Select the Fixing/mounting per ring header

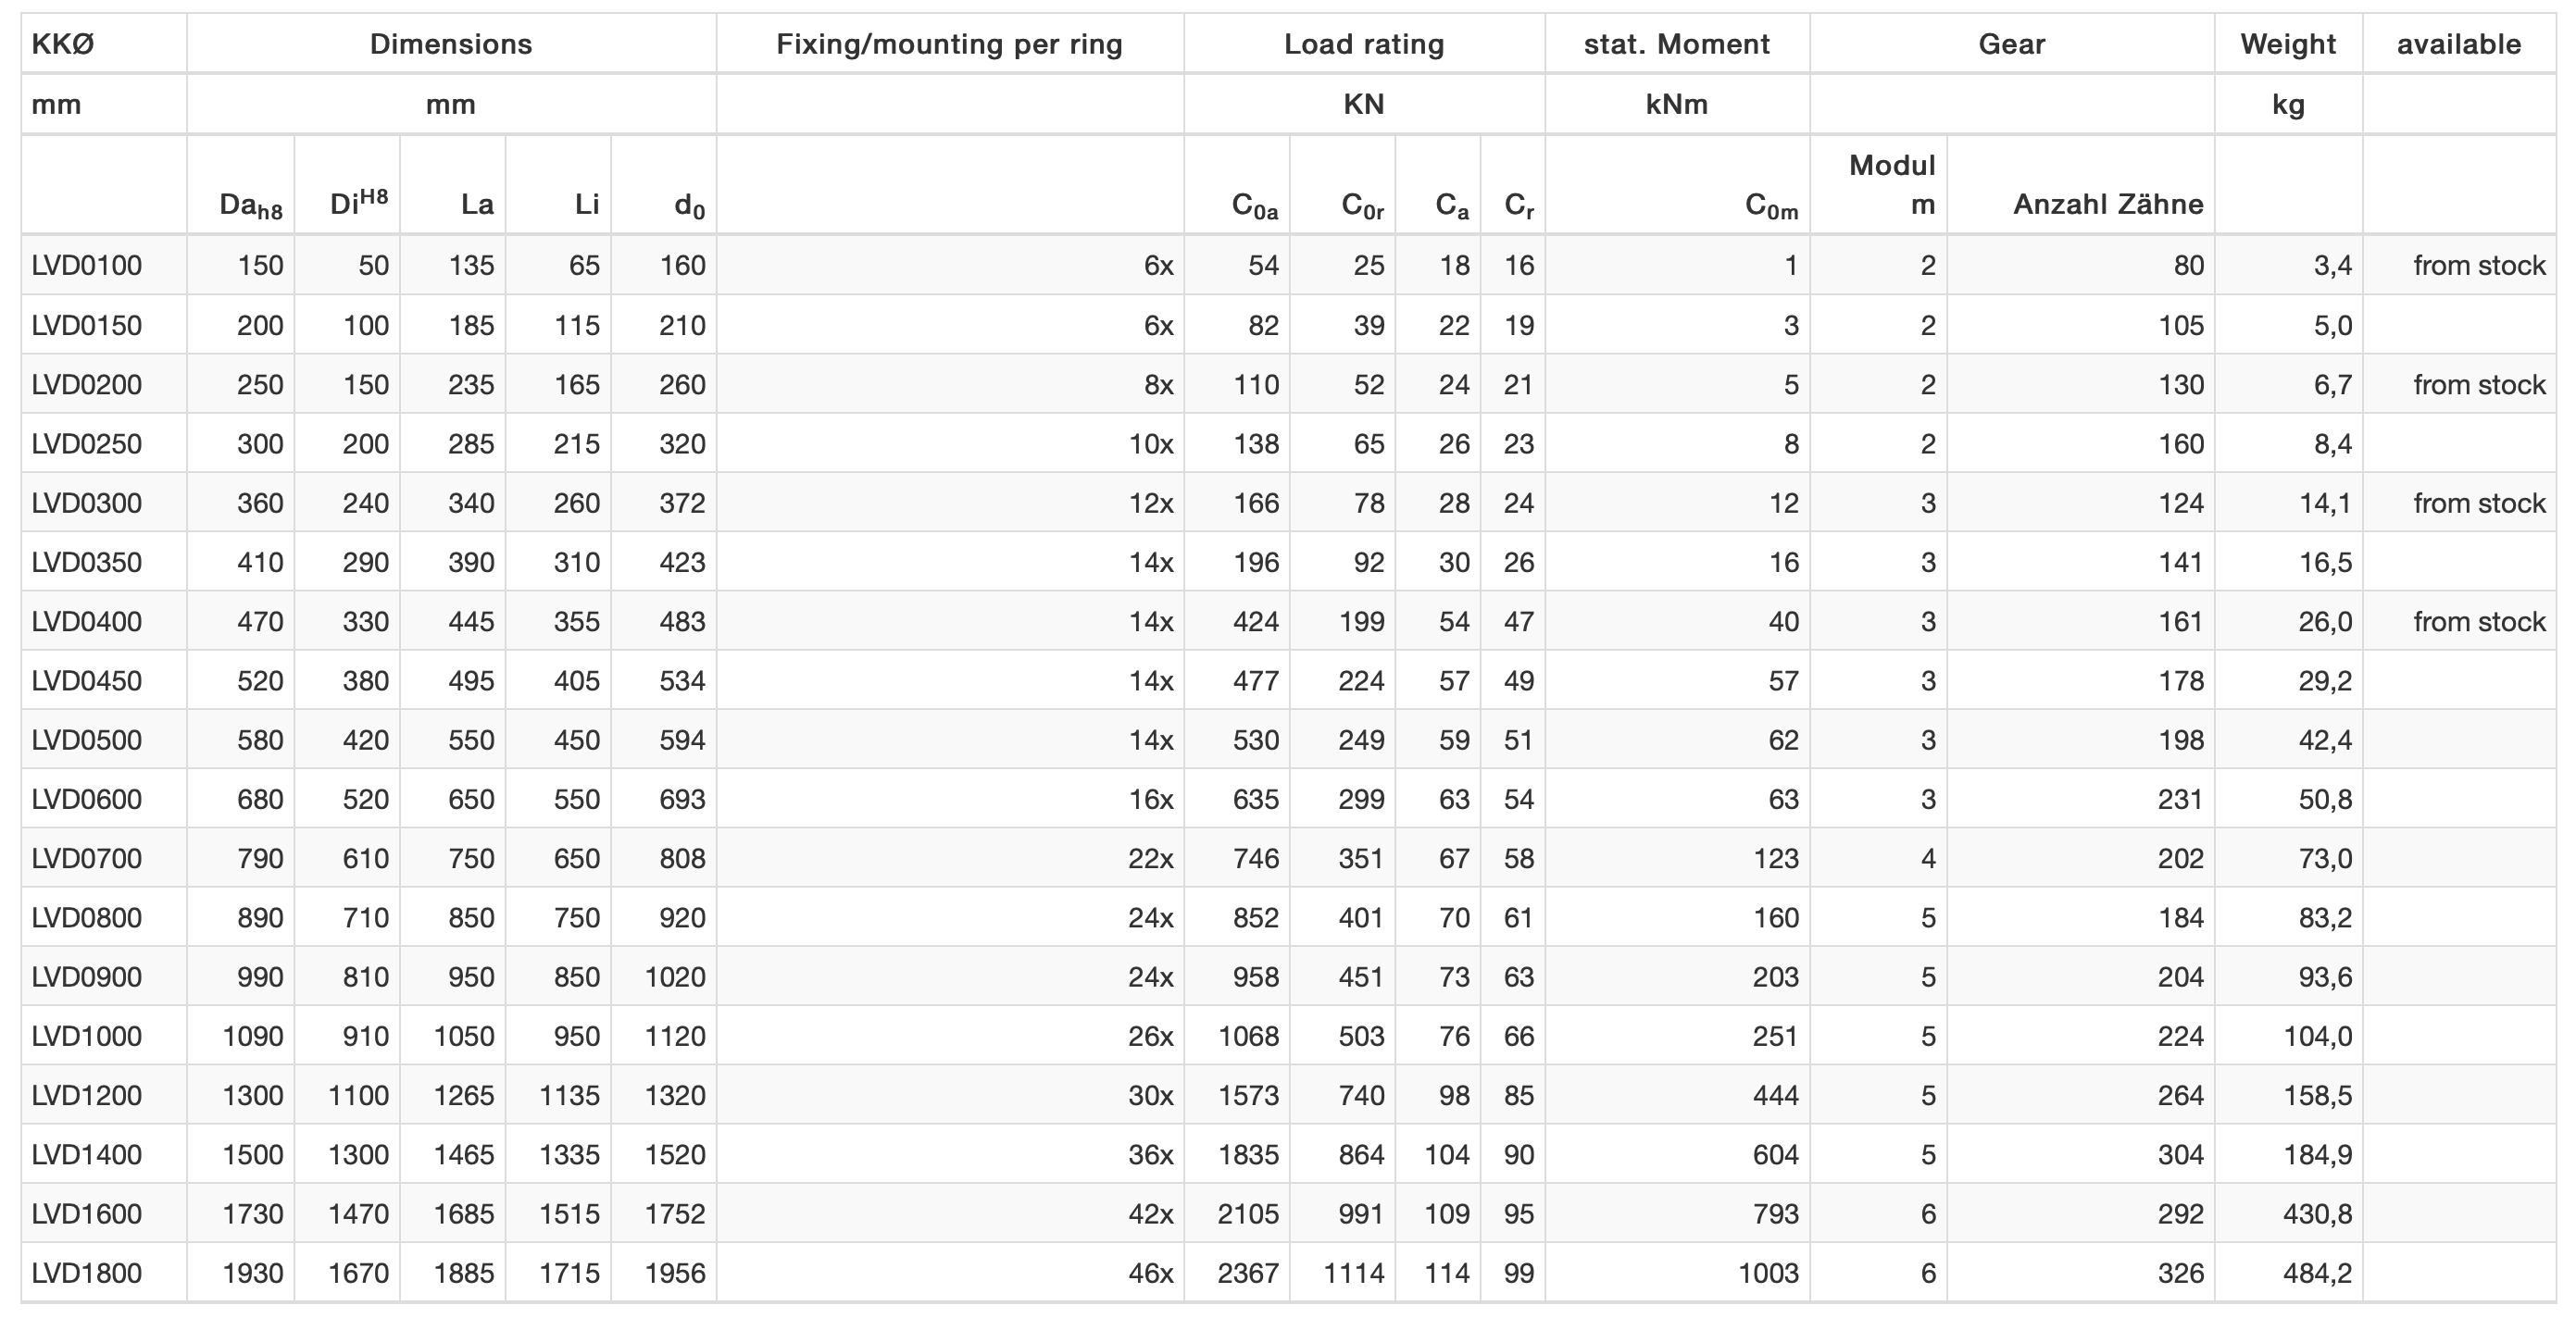950,44
